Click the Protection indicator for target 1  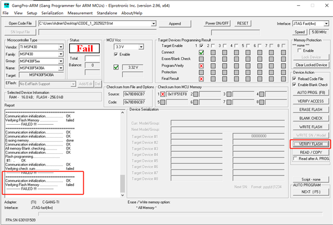pyautogui.click(x=201, y=72)
